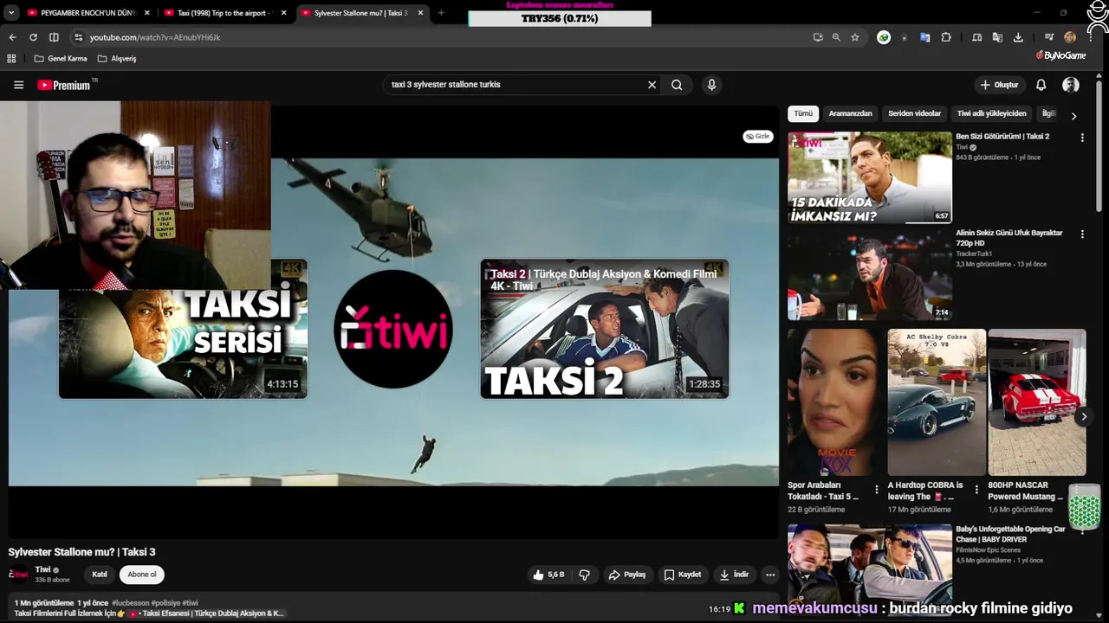Open the YouTube account avatar menu
This screenshot has height=623, width=1109.
point(1071,85)
